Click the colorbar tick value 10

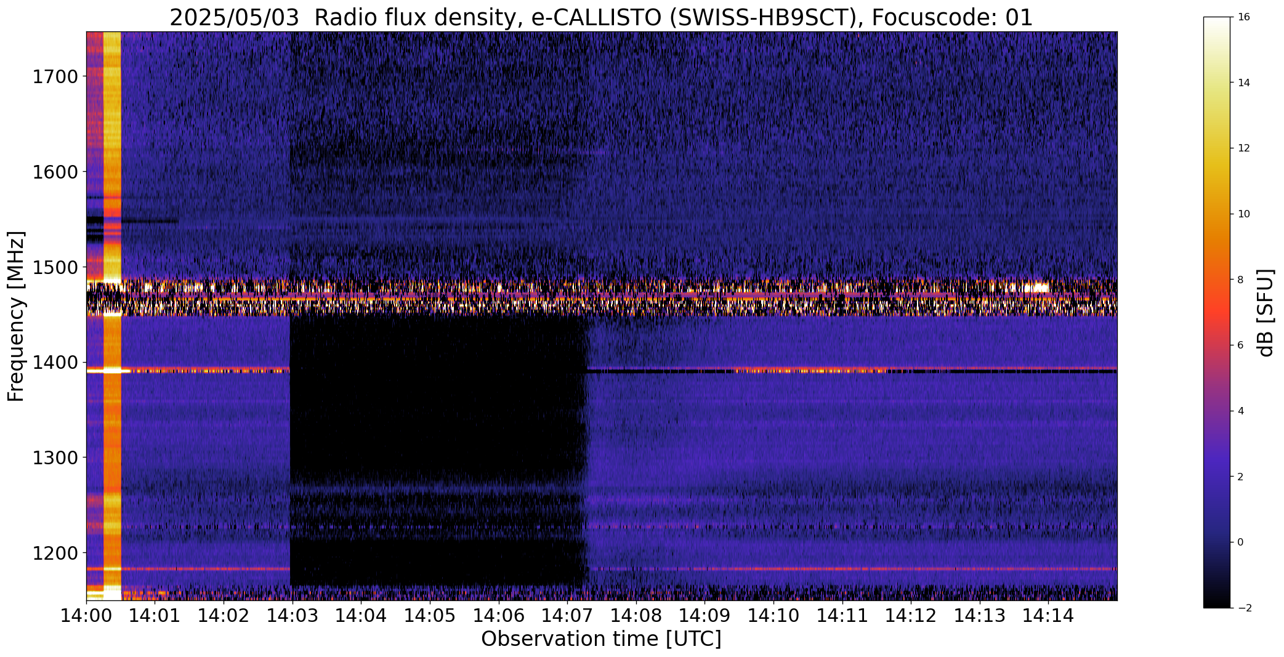[1243, 214]
